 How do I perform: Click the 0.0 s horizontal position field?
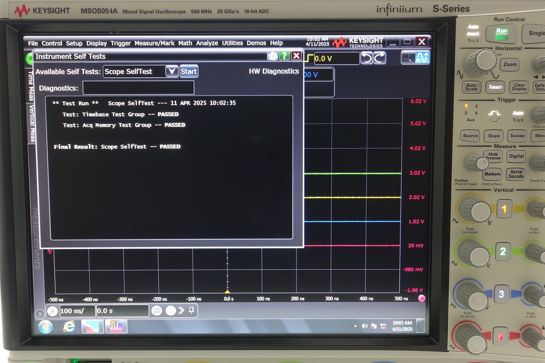122,311
